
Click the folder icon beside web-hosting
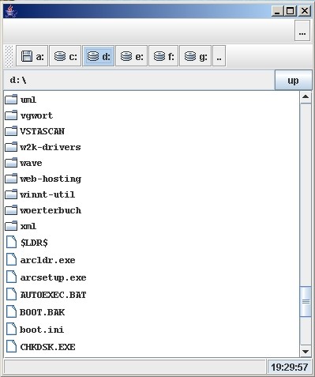point(11,179)
